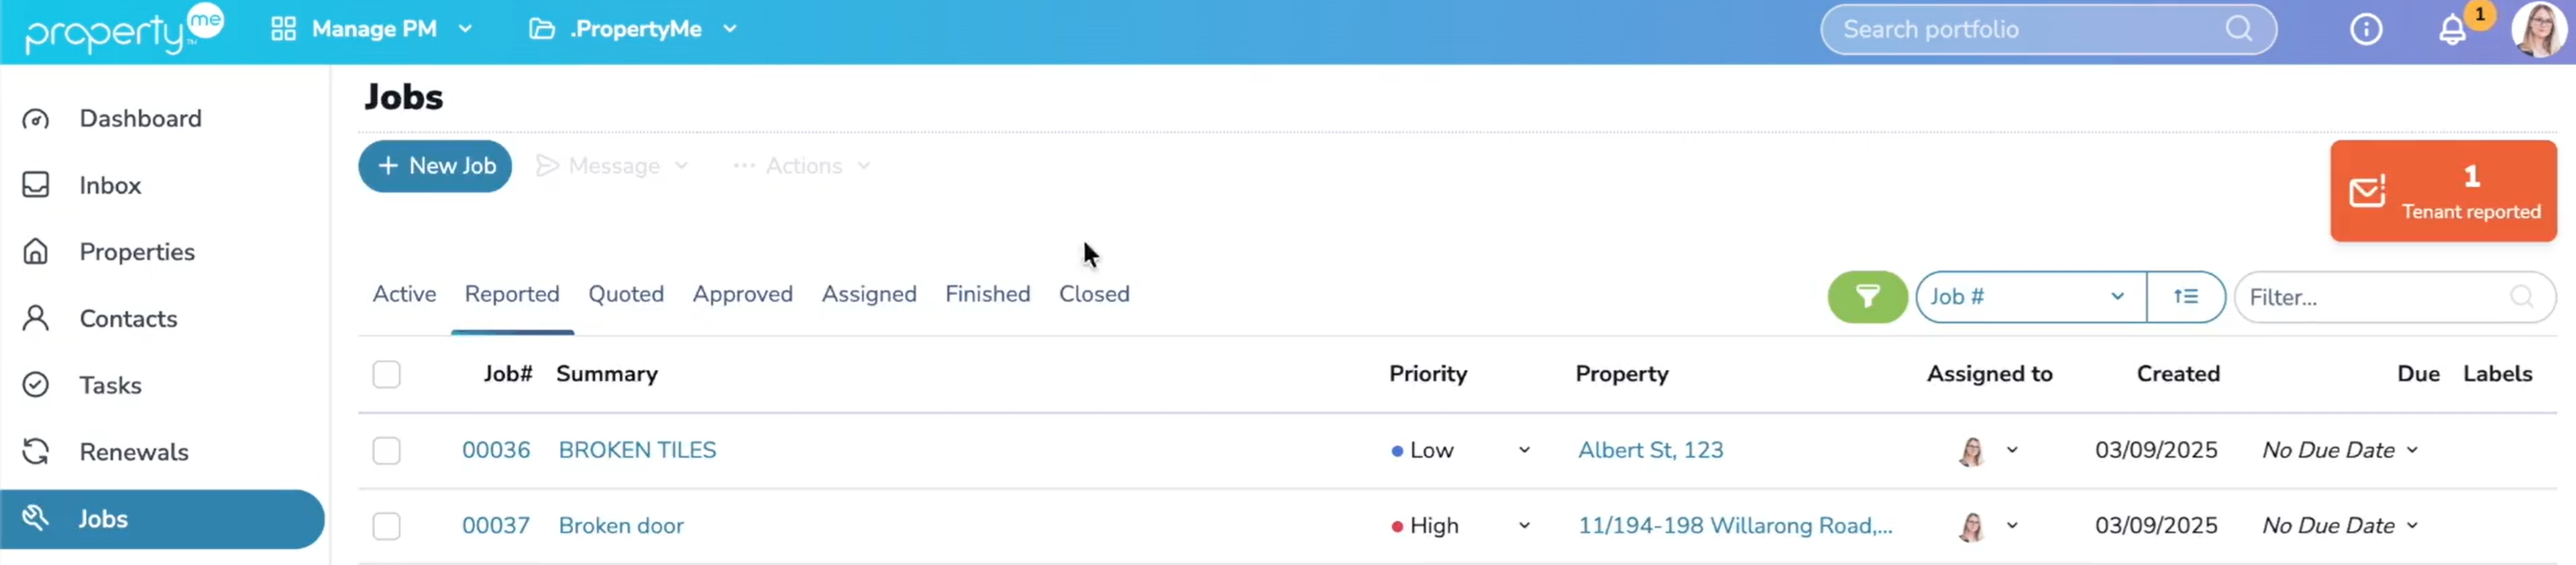Open Dashboard from the sidebar
This screenshot has height=565, width=2576.
coord(140,119)
